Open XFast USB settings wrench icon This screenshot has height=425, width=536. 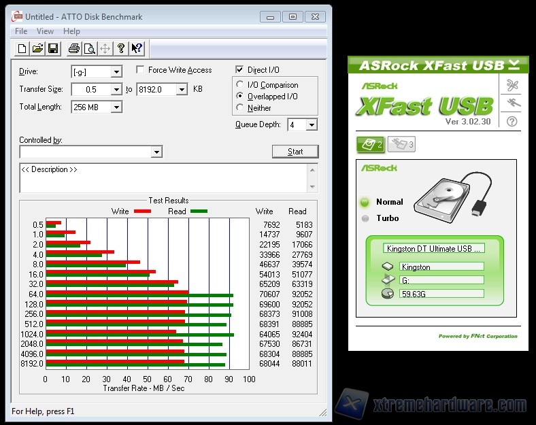[x=512, y=86]
